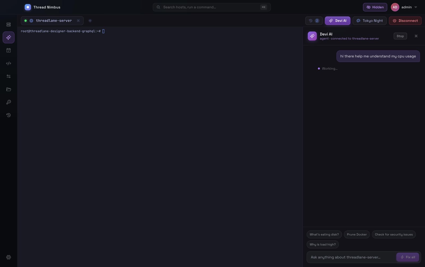Viewport: 425px width, 267px height.
Task: Open the history clock icon in sidebar
Action: click(8, 115)
